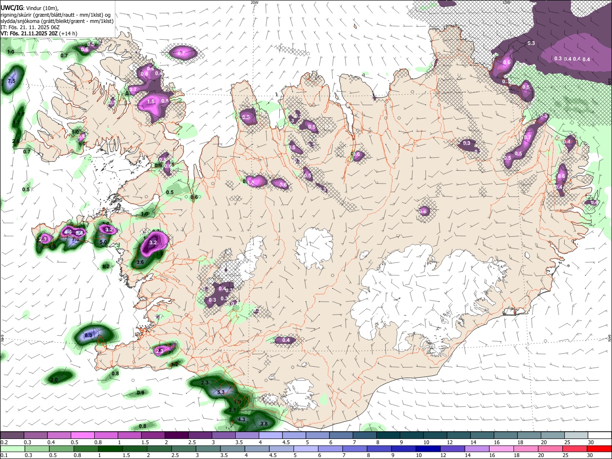Click the white 30 snow scale swatch

point(600,435)
